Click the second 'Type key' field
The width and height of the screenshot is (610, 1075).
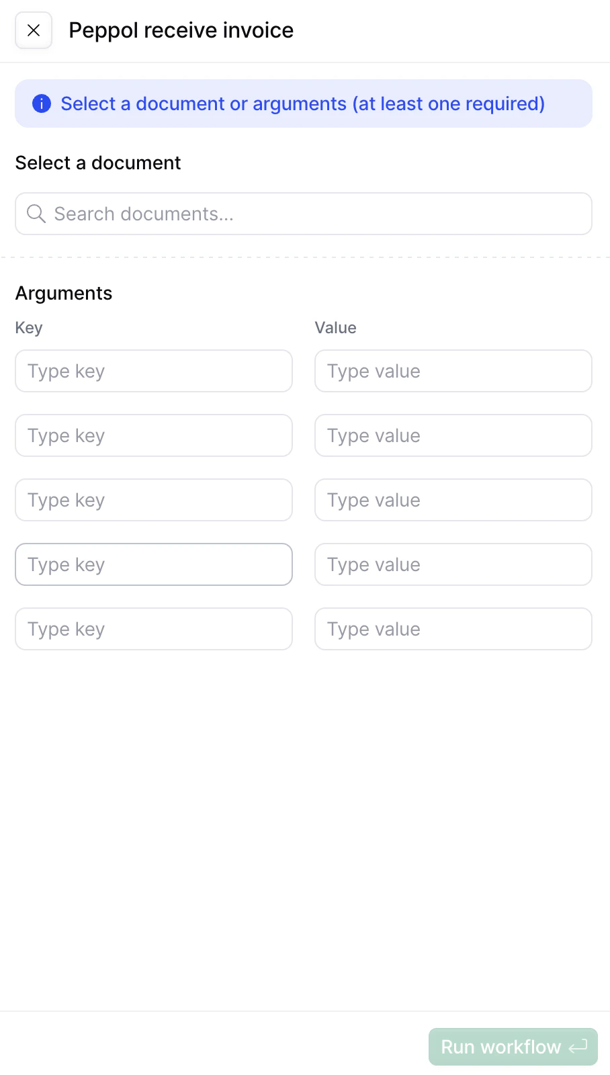point(153,435)
